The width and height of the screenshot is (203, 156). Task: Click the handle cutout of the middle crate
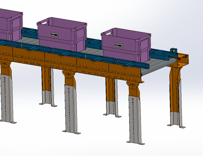coord(45,23)
